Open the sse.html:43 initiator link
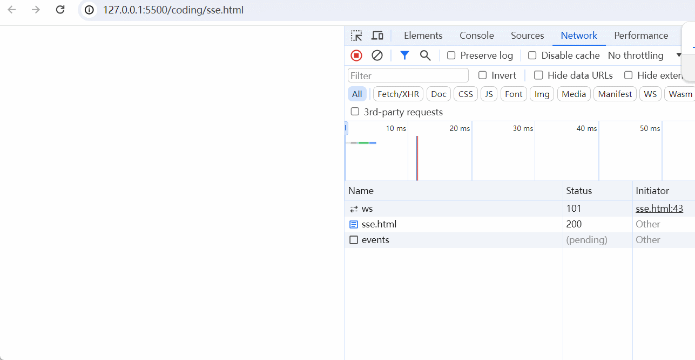The width and height of the screenshot is (695, 360). tap(659, 209)
